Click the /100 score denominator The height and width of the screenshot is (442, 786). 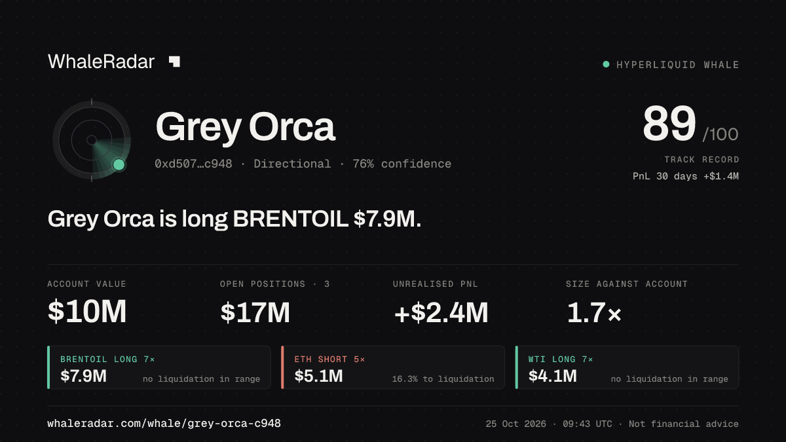[720, 135]
